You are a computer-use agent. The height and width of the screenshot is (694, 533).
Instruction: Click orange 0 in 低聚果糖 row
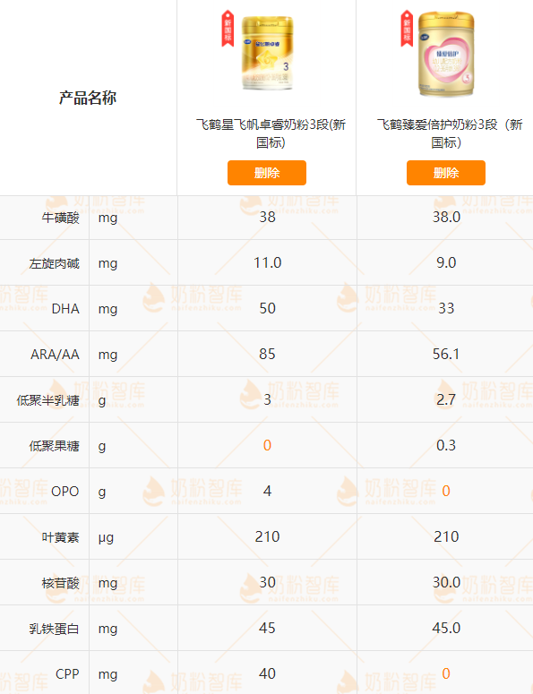click(x=267, y=445)
